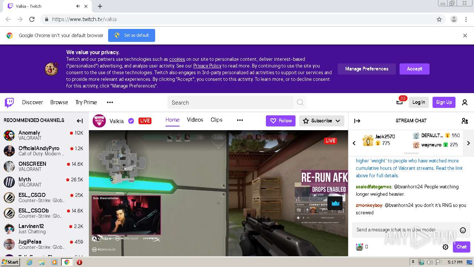
Task: Open the taskbar volume control
Action: [430, 262]
